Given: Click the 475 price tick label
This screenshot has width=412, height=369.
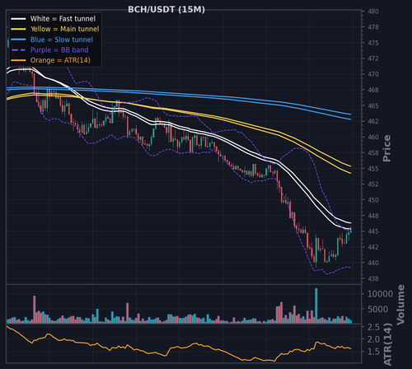Looking at the screenshot, I should point(373,43).
